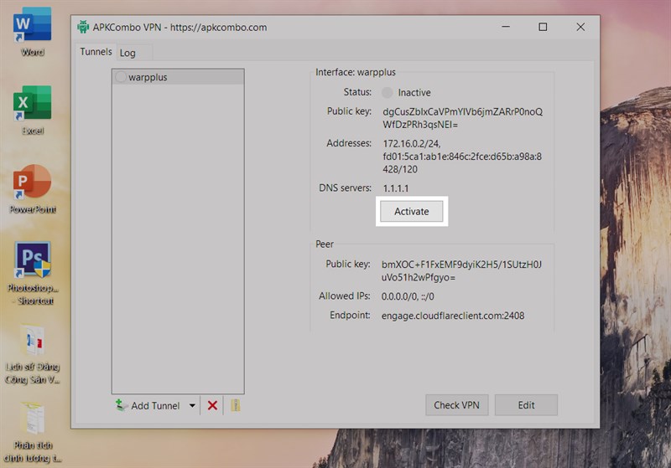Click Allowed IPs value 0.0.0.0/0, ::/0
The image size is (671, 468).
(x=408, y=296)
